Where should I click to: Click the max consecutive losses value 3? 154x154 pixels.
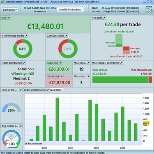pos(81,83)
